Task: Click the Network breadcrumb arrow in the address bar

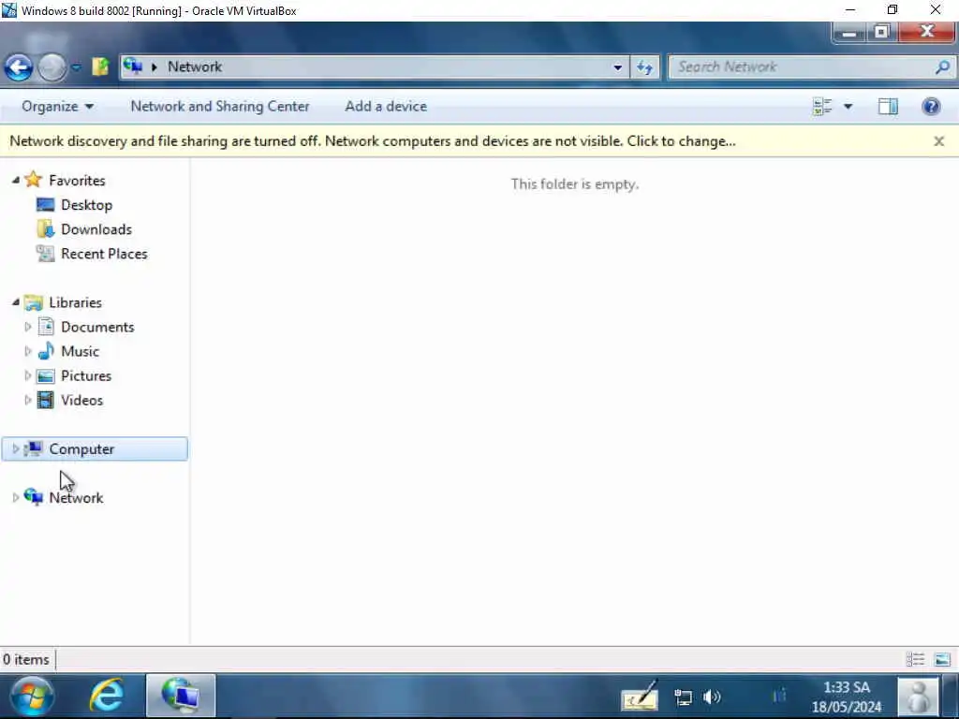Action: click(155, 66)
